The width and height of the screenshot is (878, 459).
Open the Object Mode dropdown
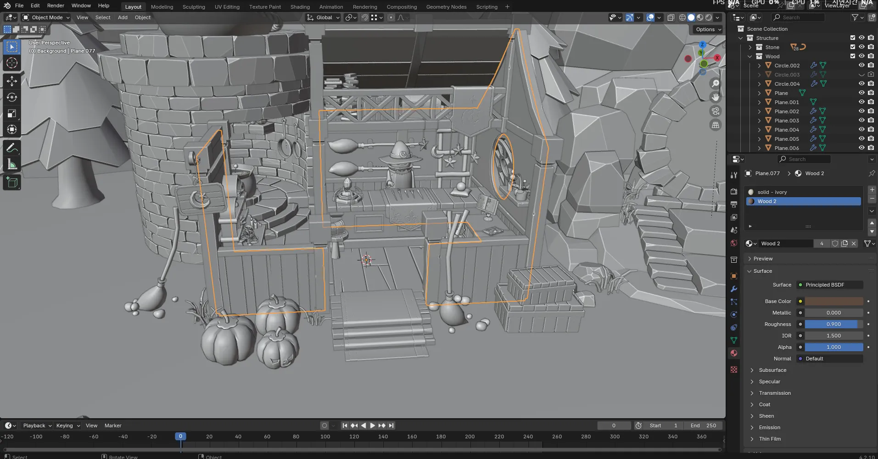pos(46,17)
